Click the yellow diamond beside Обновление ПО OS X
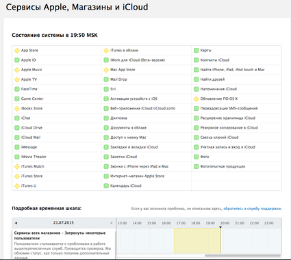The height and width of the screenshot is (260, 291). [x=196, y=99]
